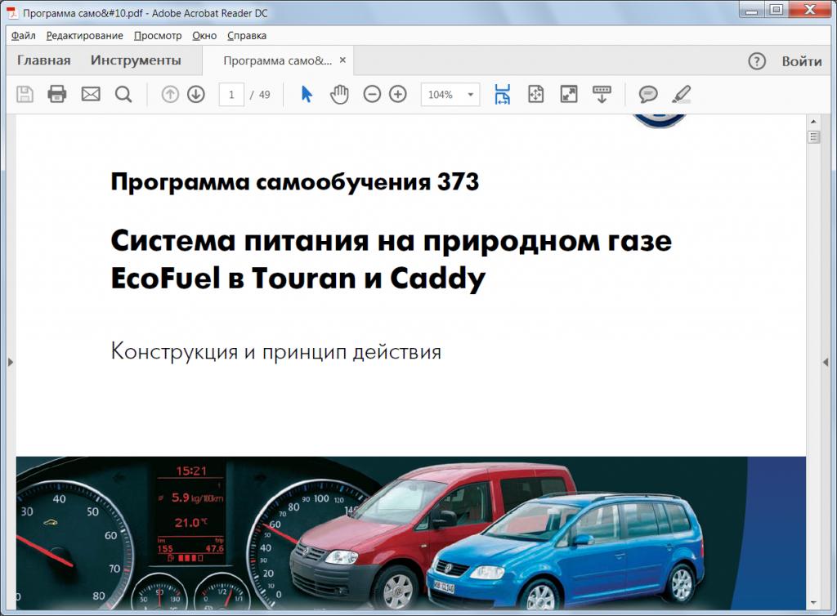Minimize the Acrobat Reader window
The width and height of the screenshot is (837, 616).
point(752,9)
